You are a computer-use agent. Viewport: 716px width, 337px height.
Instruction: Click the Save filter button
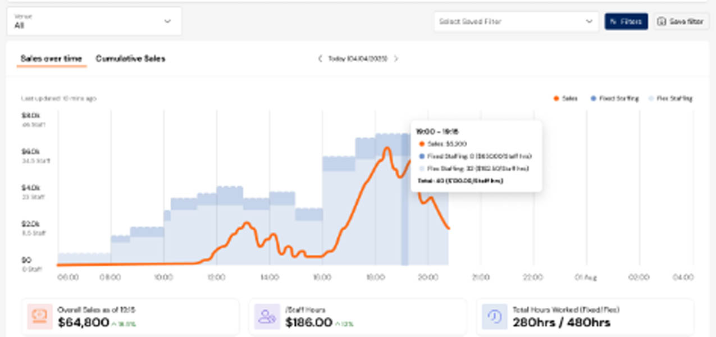(x=681, y=21)
